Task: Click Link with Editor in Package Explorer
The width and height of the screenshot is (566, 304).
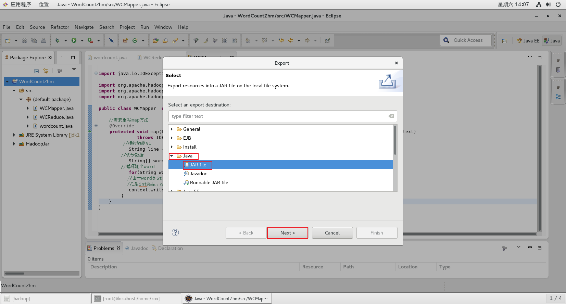Action: (x=46, y=71)
